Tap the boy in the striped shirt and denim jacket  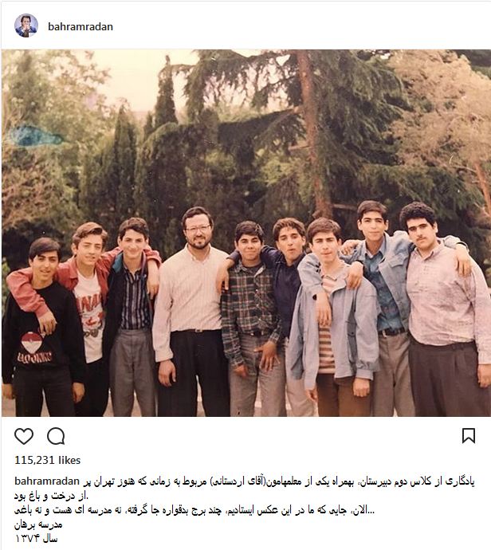[333, 316]
